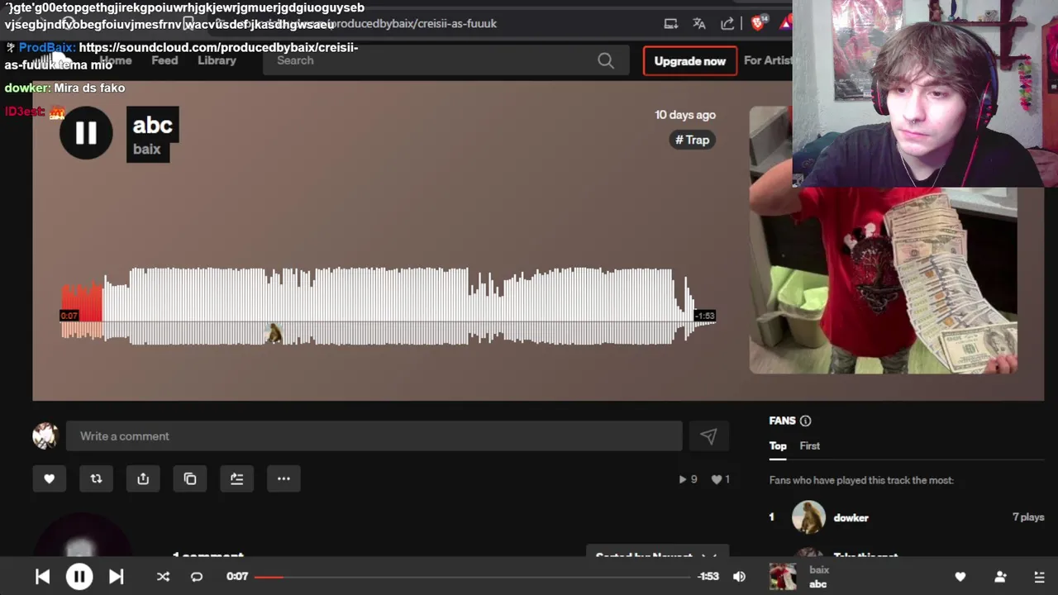Toggle shuffle in the bottom player bar
This screenshot has height=595, width=1058.
163,577
